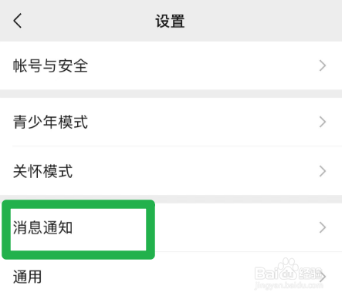Tap the back arrow in the header
The height and width of the screenshot is (299, 345).
(x=18, y=21)
